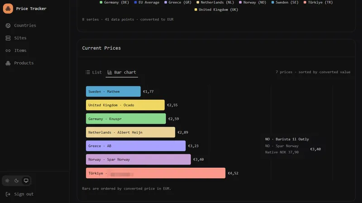Click the Price Tracker title text
Viewport: 362px width, 203px height.
tap(31, 9)
